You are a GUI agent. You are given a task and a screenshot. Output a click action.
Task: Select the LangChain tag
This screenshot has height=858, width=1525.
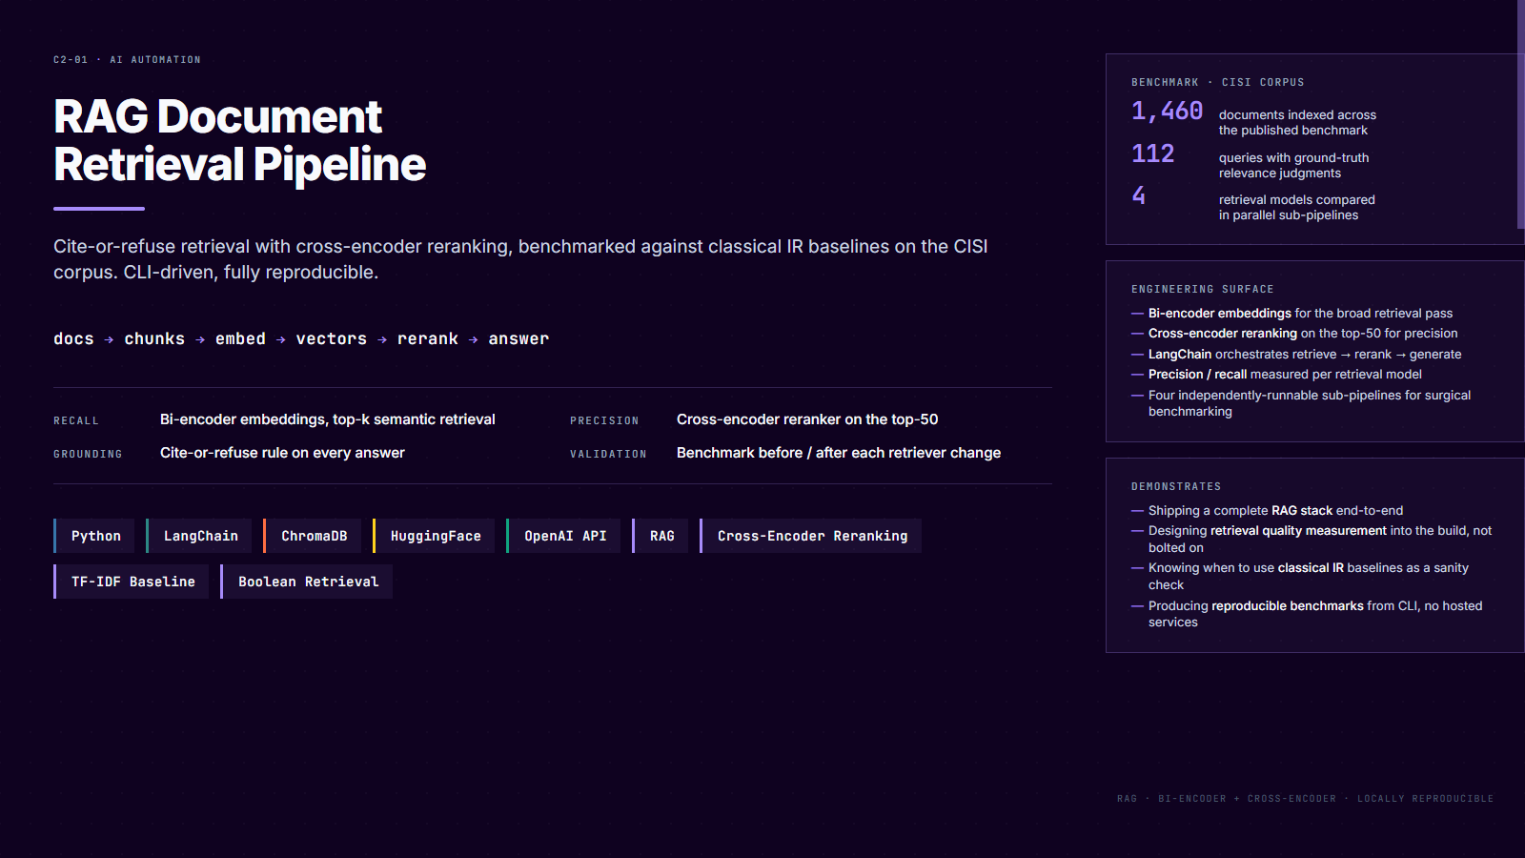[199, 536]
